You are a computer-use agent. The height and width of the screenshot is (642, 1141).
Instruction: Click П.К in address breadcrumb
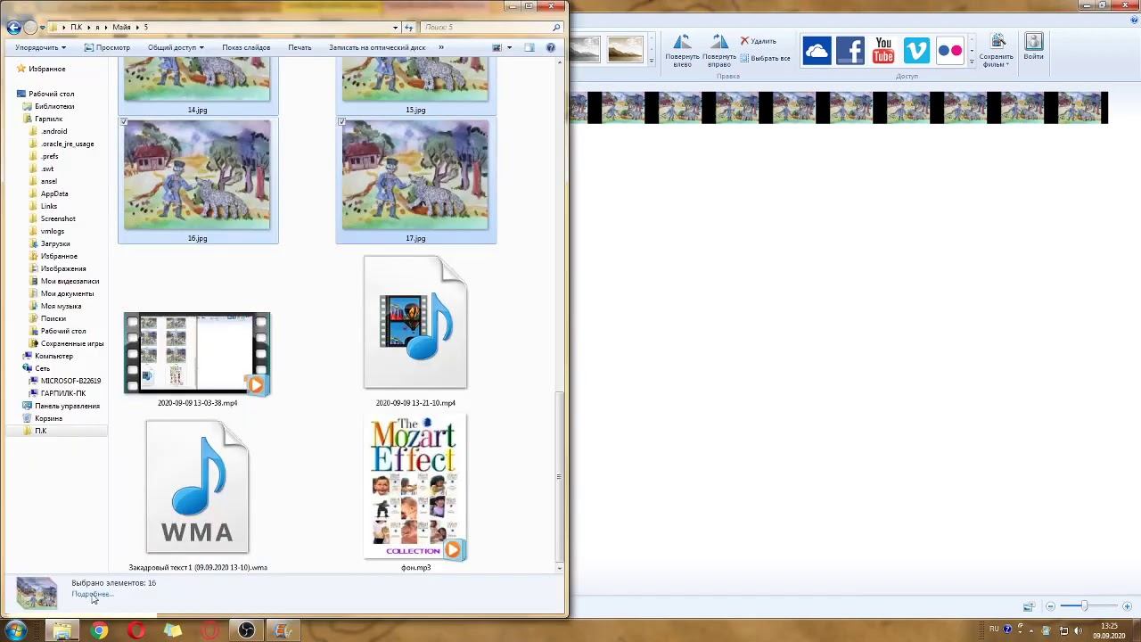point(76,27)
